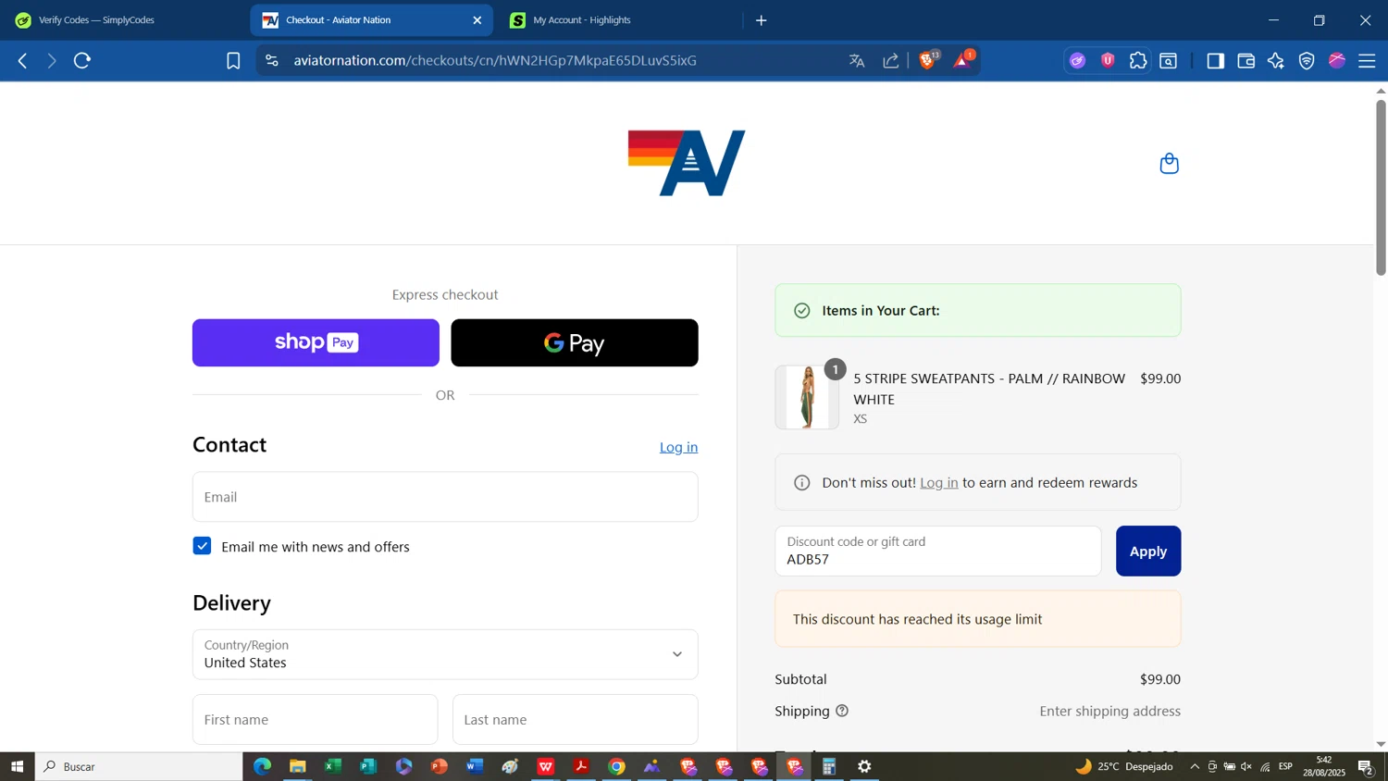Screen dimensions: 1388x781
Task: Click the Last name field
Action: coord(575,719)
